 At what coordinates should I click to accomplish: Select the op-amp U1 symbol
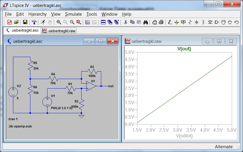91,86
